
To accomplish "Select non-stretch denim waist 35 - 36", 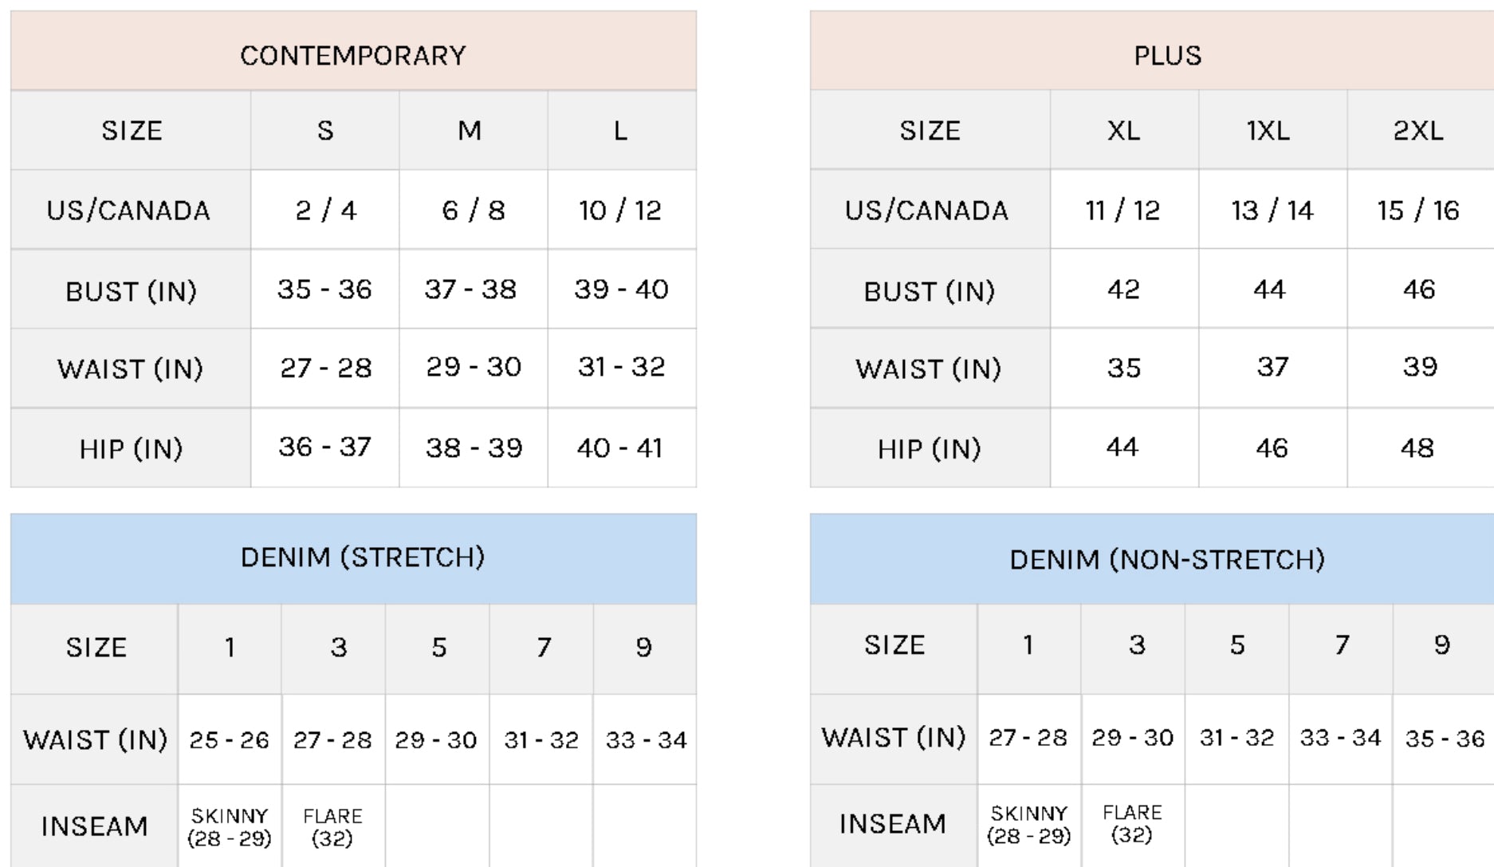I will tap(1444, 738).
